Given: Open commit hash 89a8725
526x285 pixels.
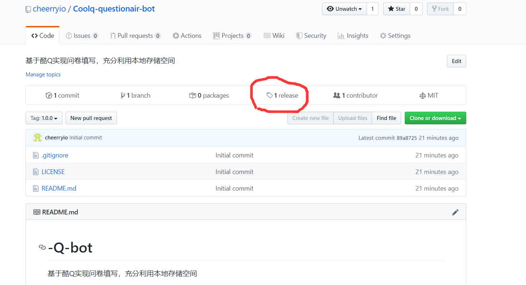Looking at the screenshot, I should [407, 138].
